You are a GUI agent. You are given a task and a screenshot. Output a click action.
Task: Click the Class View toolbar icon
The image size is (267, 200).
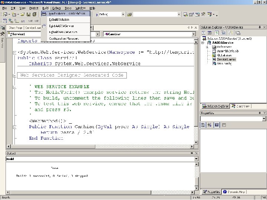(x=210, y=14)
